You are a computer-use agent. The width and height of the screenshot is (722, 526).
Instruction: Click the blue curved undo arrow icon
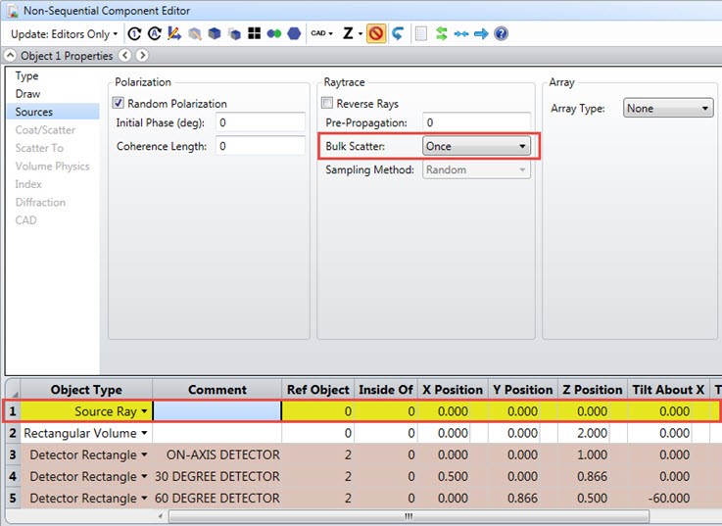(x=398, y=33)
